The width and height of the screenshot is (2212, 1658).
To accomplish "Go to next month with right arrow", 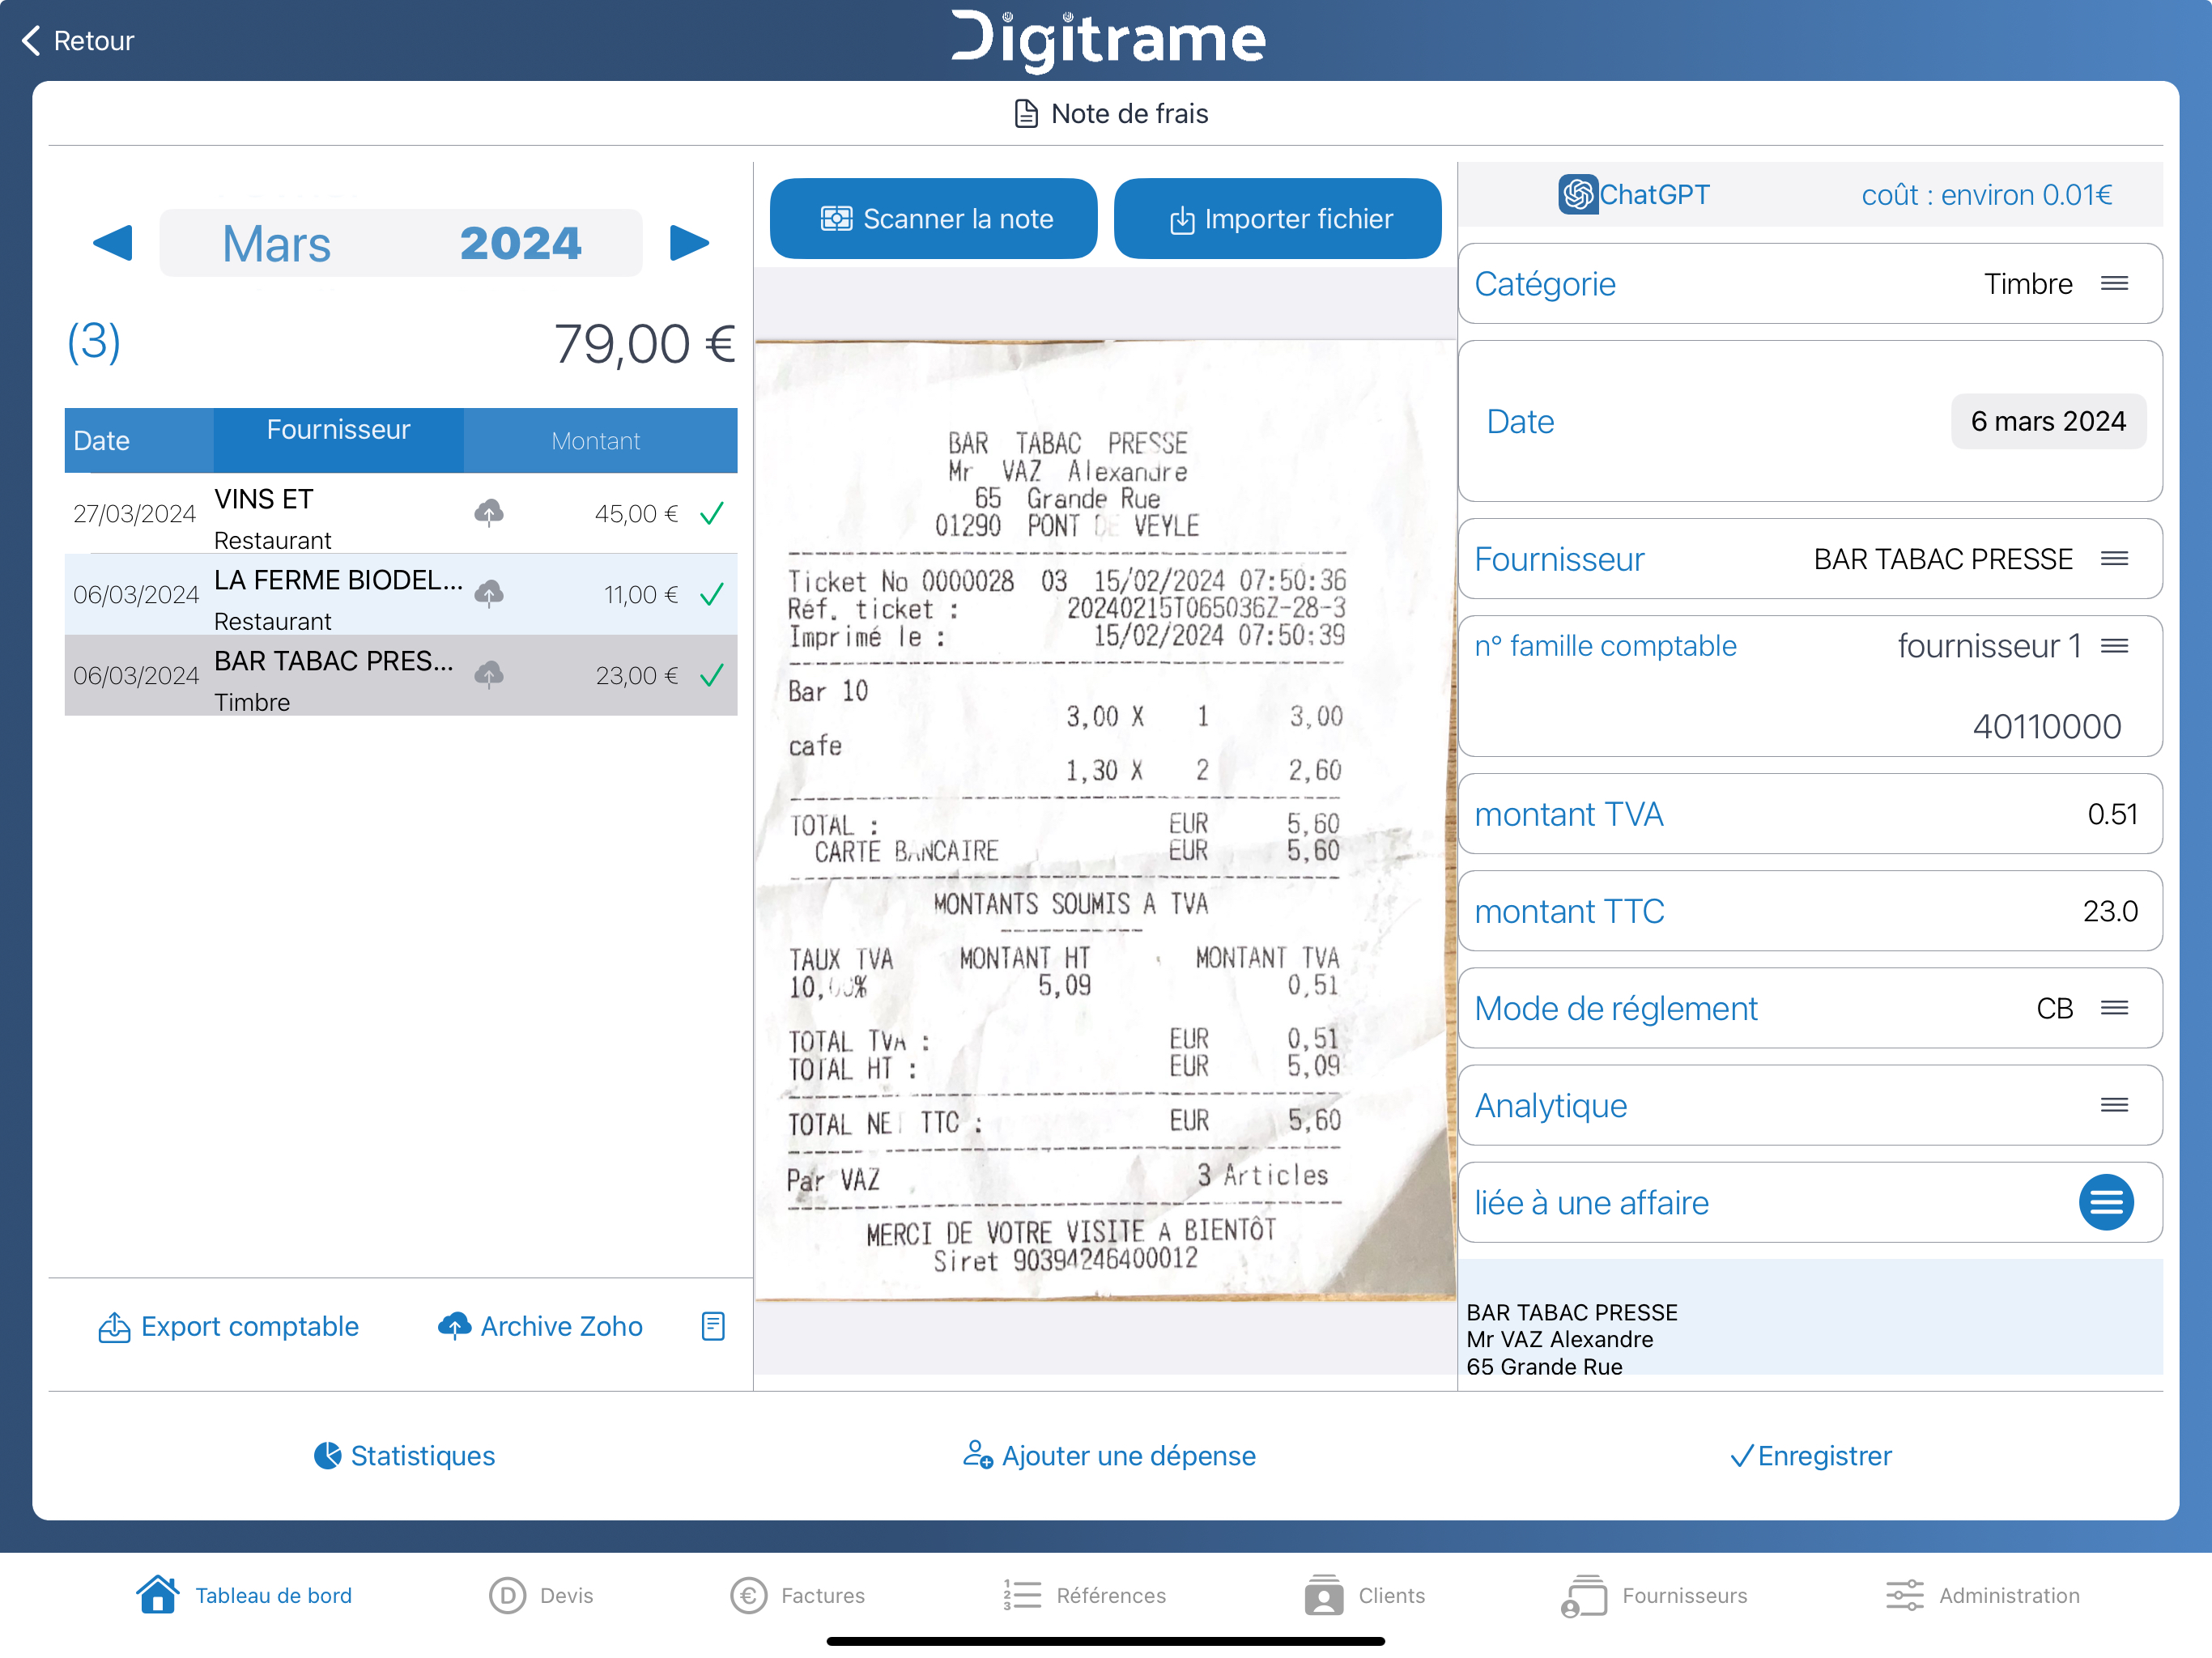I will point(689,243).
